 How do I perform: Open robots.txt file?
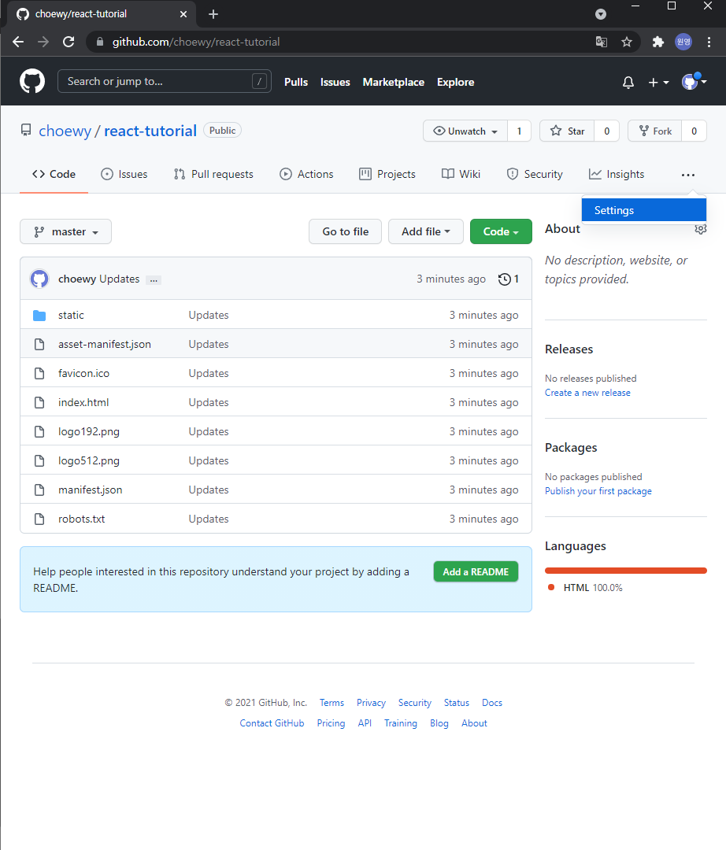(81, 519)
